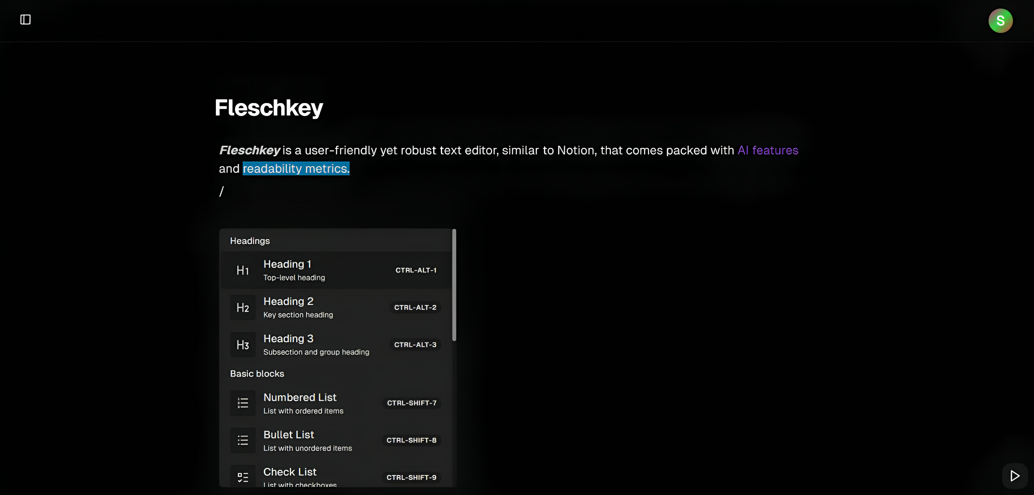
Task: Click the slash command menu scrollbar
Action: 454,285
